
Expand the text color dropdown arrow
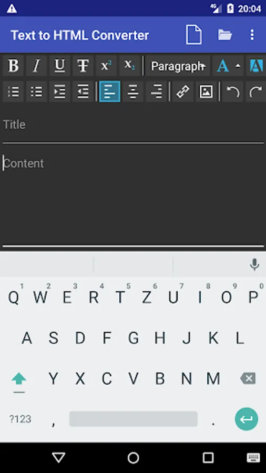pyautogui.click(x=238, y=66)
